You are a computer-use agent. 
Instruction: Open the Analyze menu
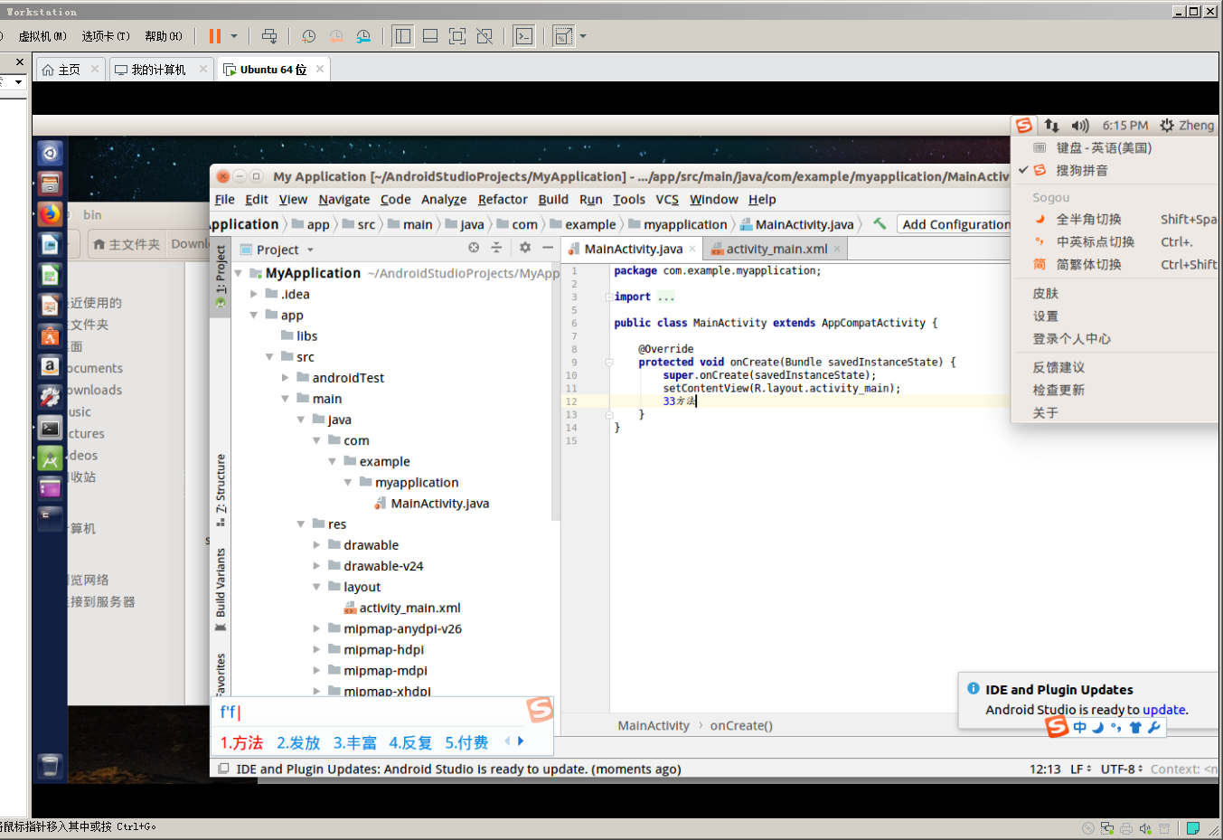[x=444, y=199]
